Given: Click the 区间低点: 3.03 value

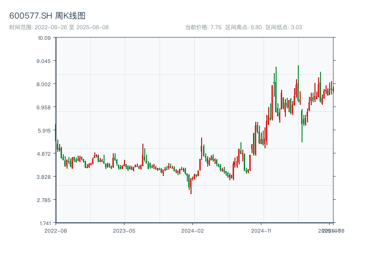Looking at the screenshot, I should point(284,27).
